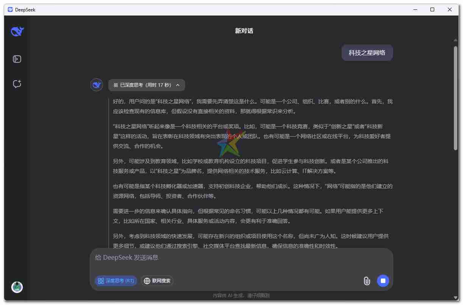Click the DeepSeek whale logo in sidebar
Screen dimensions: 463x305
(x=17, y=32)
